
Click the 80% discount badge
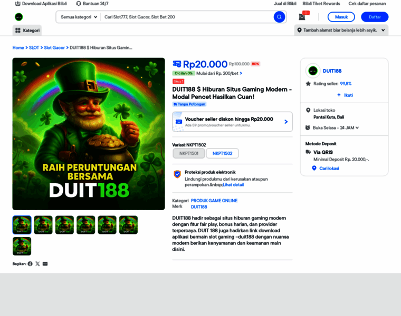(x=255, y=64)
